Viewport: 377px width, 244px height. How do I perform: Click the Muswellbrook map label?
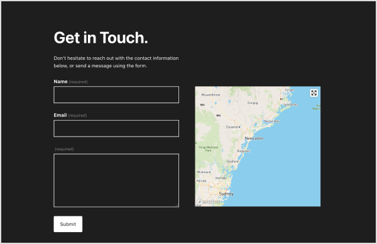[x=210, y=95]
